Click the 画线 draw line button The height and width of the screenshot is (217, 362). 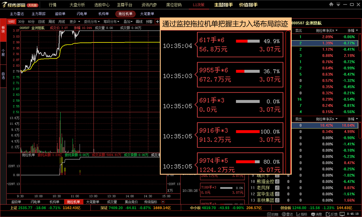(139, 21)
